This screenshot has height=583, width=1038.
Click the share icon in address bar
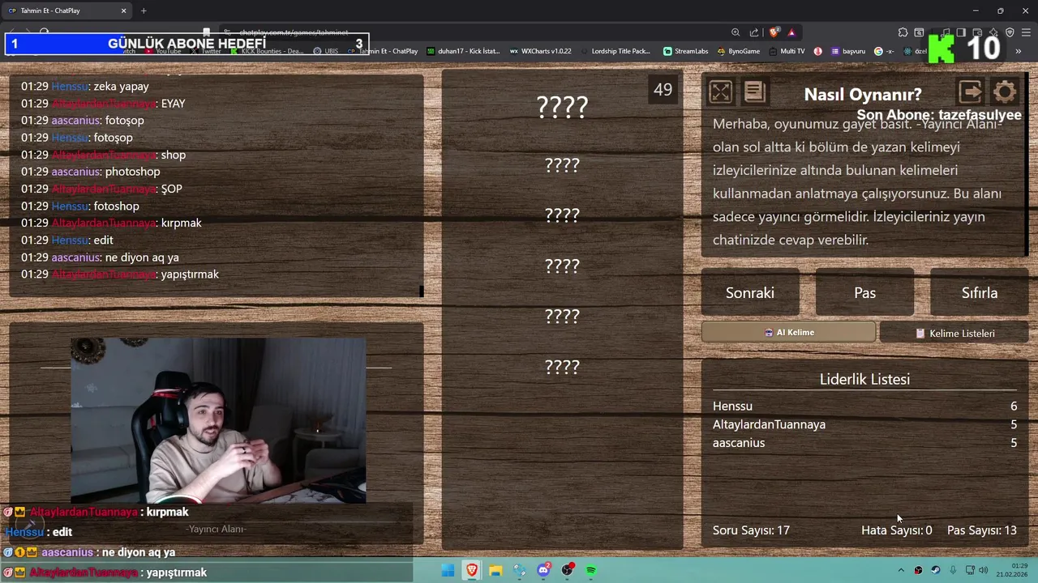click(754, 32)
